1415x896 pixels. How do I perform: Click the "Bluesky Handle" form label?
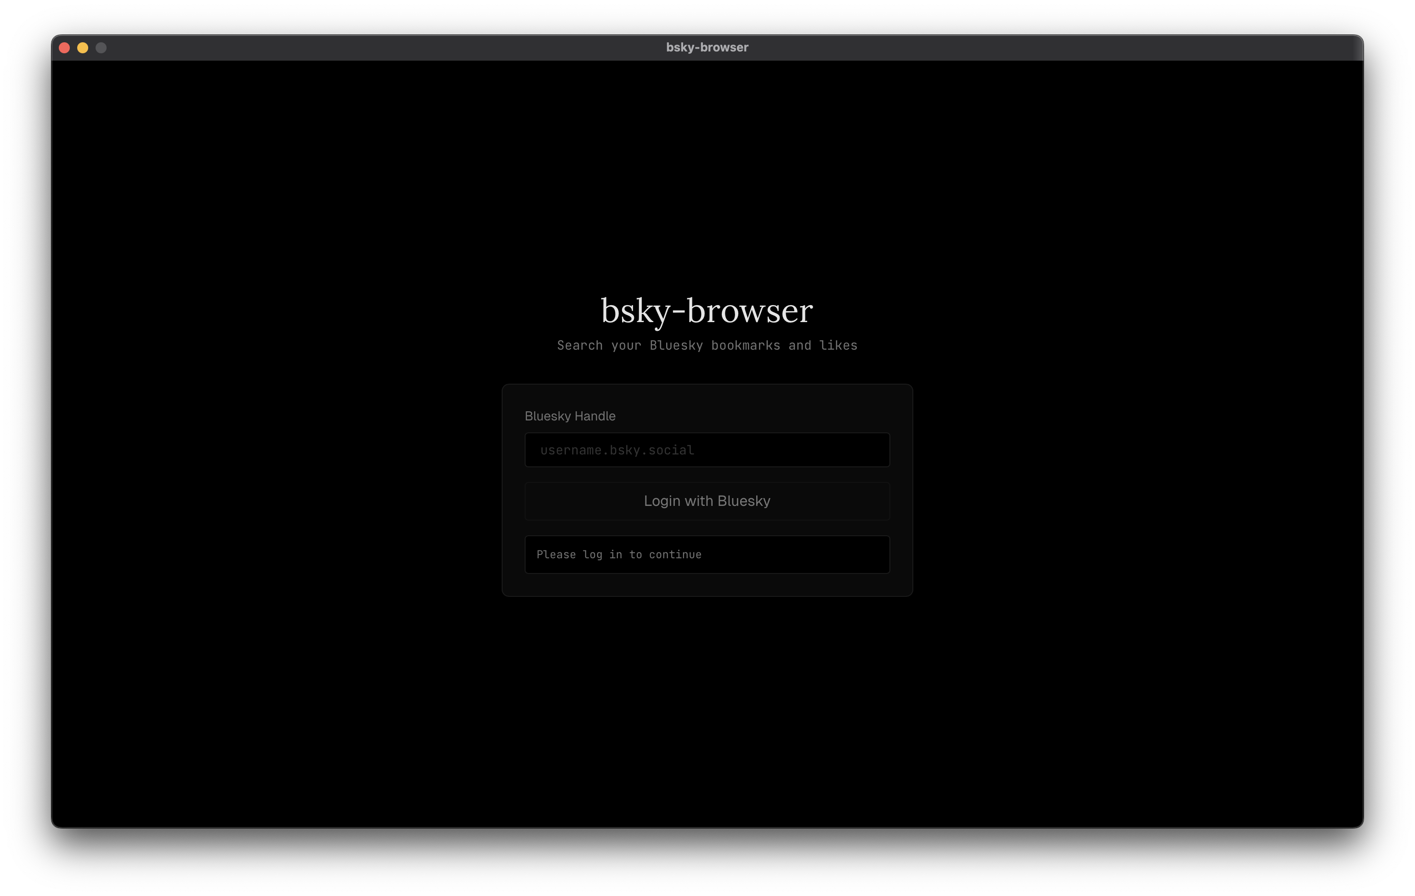tap(569, 416)
